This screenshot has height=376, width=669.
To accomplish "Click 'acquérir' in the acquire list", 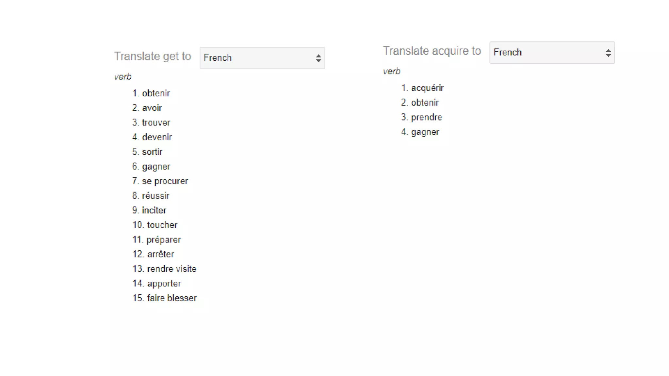I will point(427,88).
